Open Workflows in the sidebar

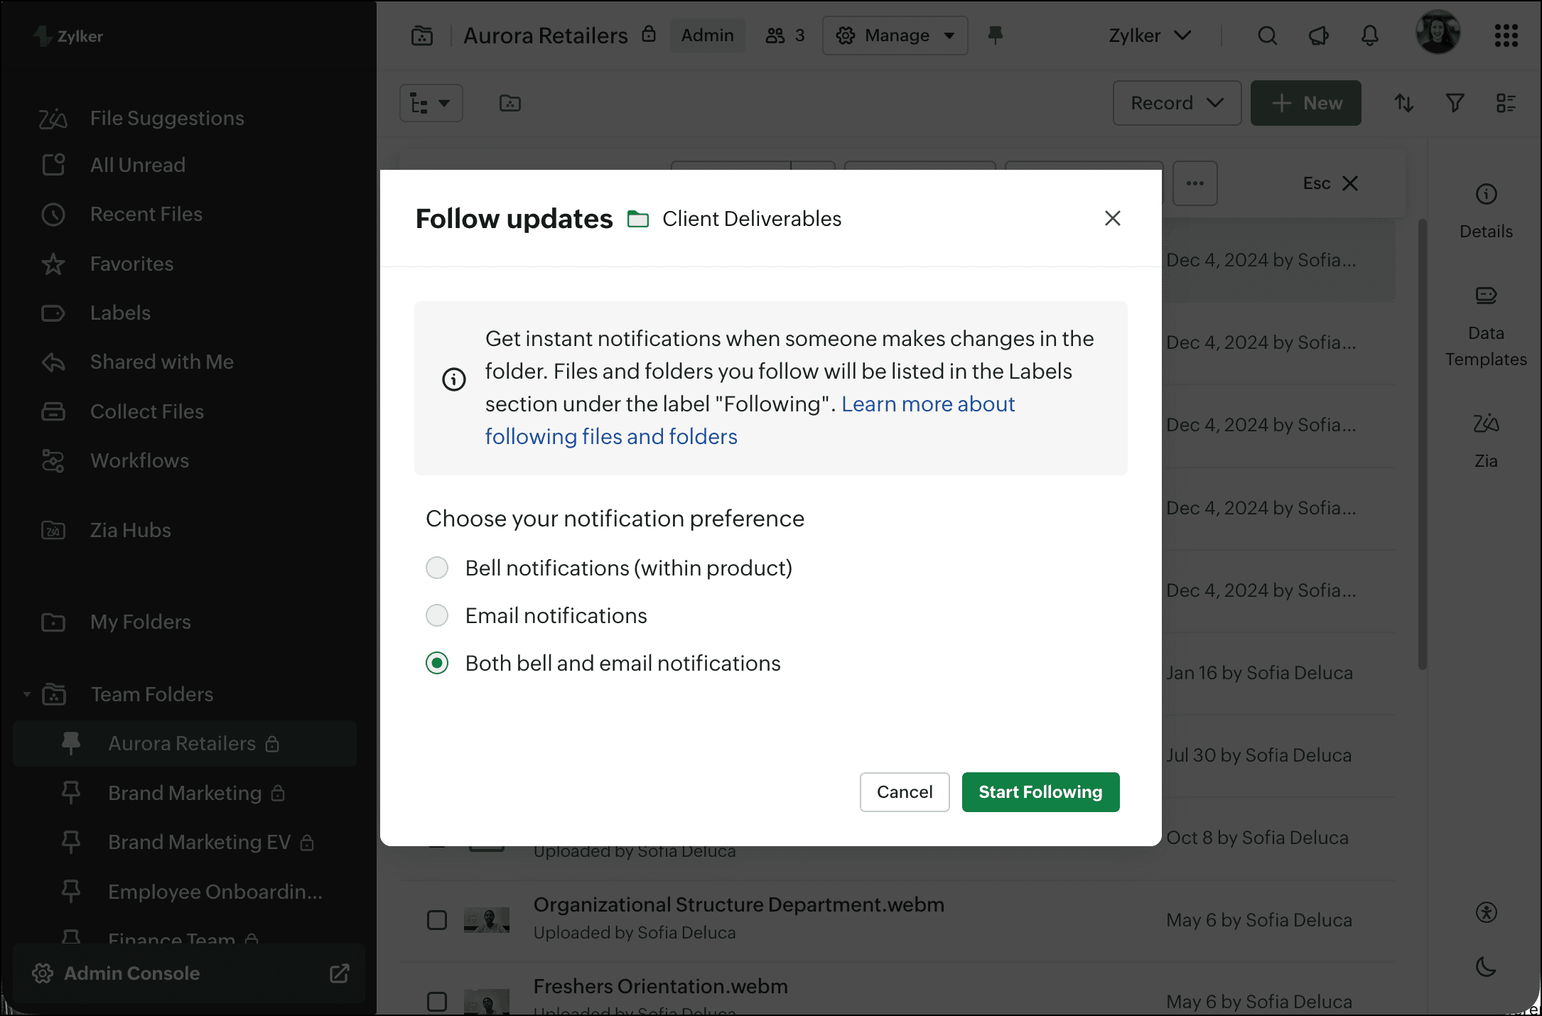tap(139, 460)
